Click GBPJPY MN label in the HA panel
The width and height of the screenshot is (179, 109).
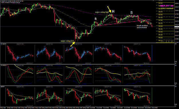coord(20,44)
